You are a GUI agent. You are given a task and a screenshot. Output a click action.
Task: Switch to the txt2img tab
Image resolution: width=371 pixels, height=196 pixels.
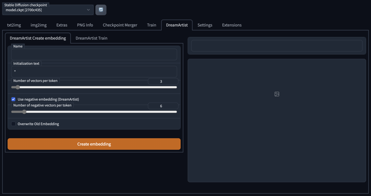coord(14,25)
